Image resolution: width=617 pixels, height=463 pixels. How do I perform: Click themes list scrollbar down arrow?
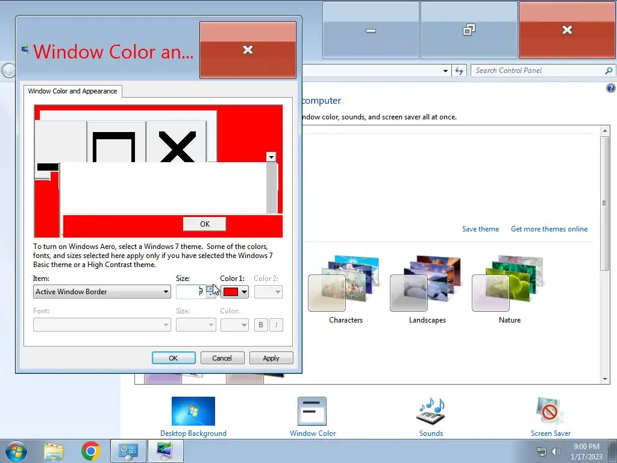coord(605,379)
